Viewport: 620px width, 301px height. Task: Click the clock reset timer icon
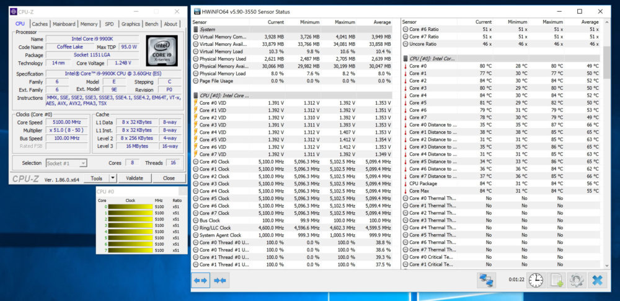(x=536, y=281)
